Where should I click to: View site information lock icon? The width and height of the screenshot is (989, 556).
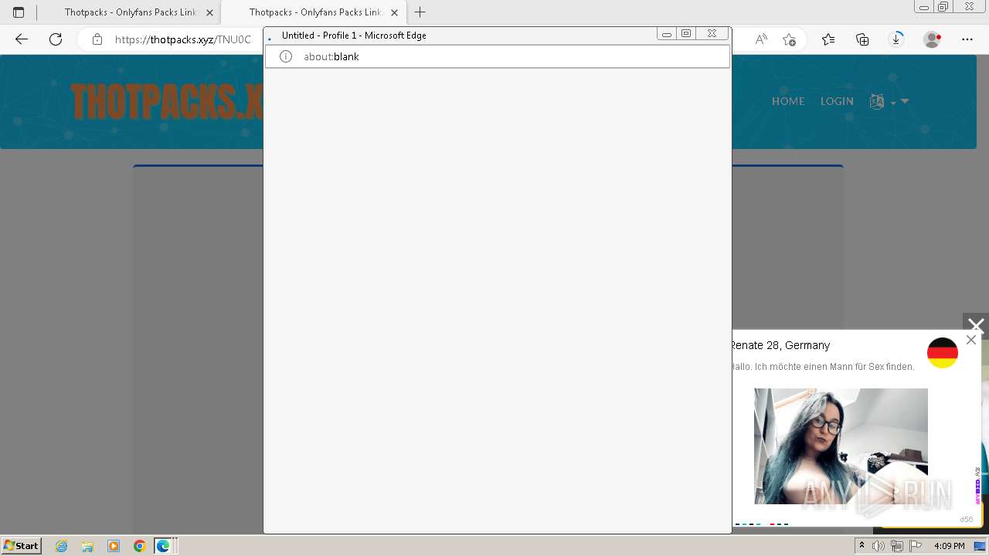tap(97, 39)
